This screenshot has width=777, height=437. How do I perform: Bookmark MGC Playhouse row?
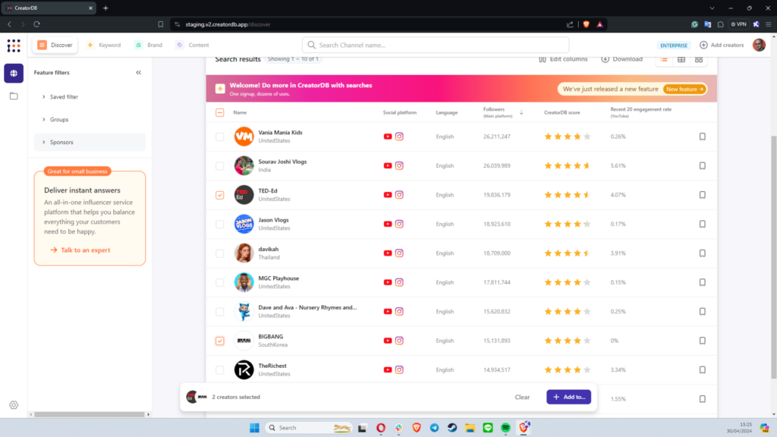point(702,282)
